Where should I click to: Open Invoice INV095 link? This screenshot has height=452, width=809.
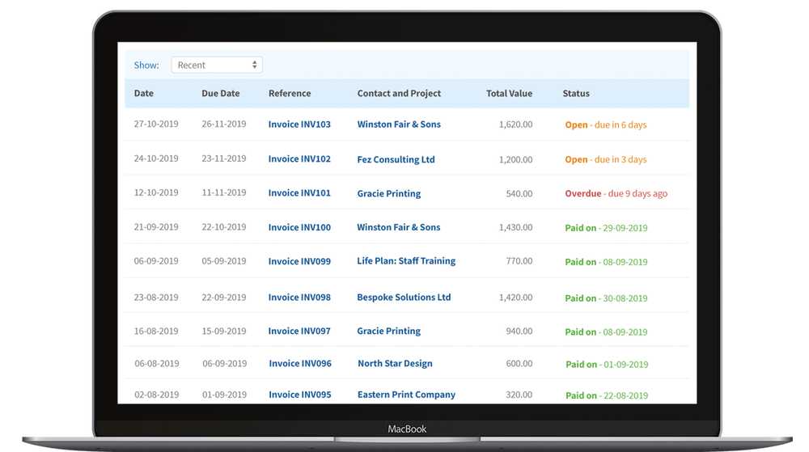(300, 395)
